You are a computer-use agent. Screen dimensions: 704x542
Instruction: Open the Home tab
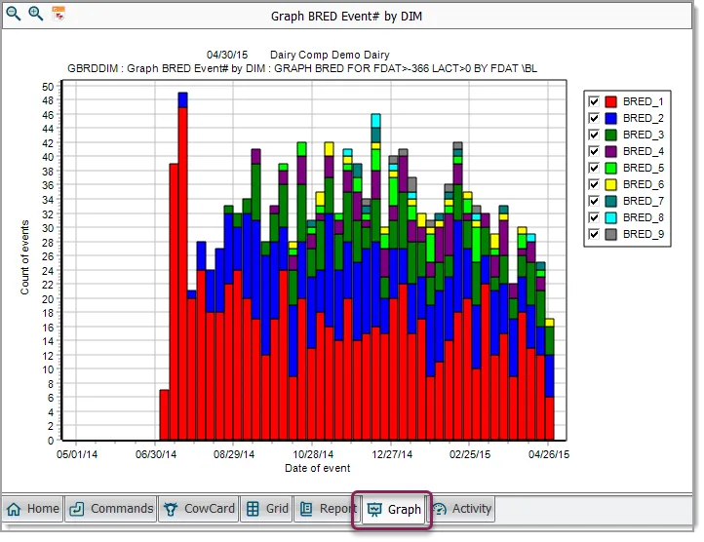(x=33, y=509)
